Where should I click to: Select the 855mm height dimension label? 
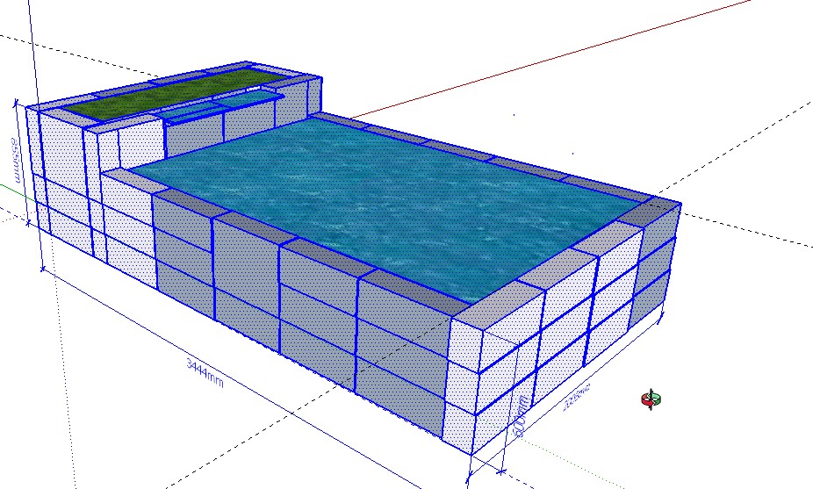pyautogui.click(x=16, y=160)
